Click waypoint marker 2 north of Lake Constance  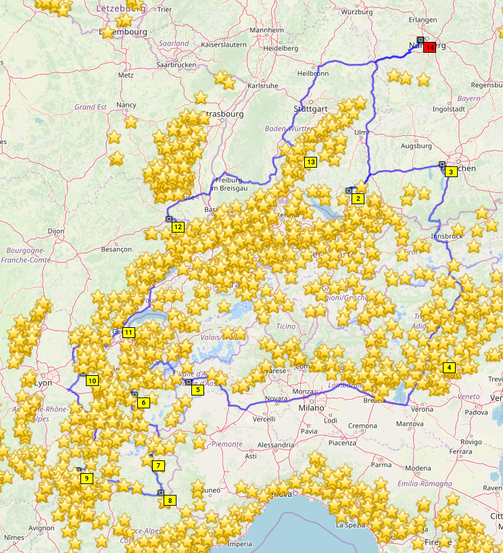tap(358, 198)
